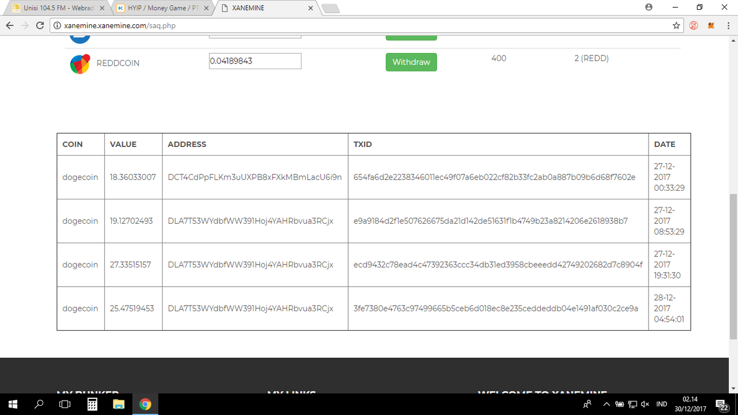
Task: Click the browser back arrow
Action: 9,25
